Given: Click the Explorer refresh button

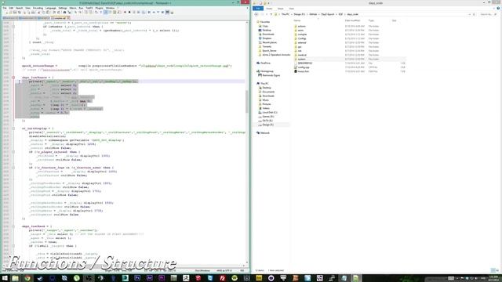Looking at the screenshot, I should (474, 14).
